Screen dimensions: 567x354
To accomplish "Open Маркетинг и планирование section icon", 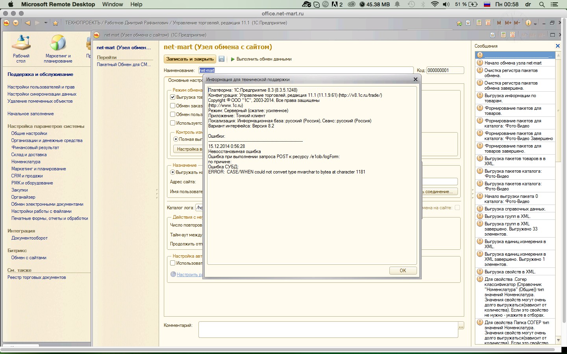I will click(58, 49).
